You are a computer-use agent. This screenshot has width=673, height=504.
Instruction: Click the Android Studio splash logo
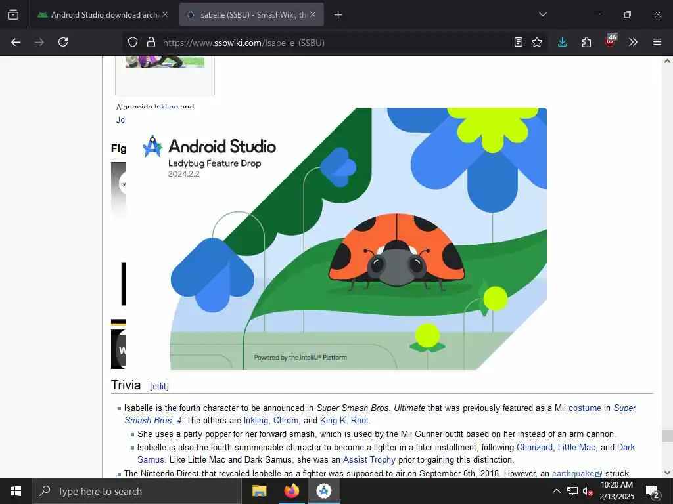click(x=152, y=146)
